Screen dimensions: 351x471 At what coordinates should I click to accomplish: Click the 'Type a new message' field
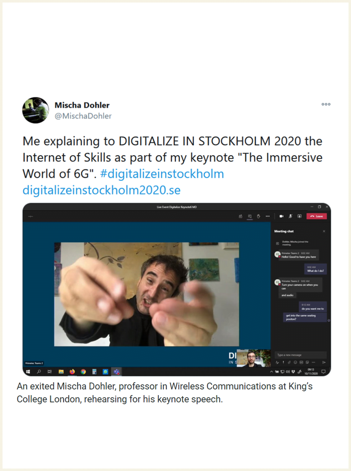[x=300, y=355]
